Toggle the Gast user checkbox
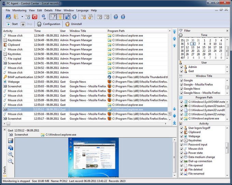 (182, 71)
